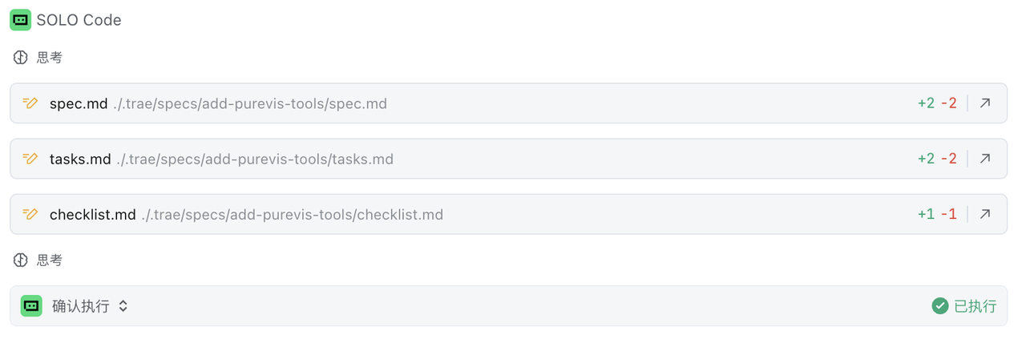Screen dimensions: 1026x339
Task: Click the robot icon in 确认执行 row
Action: tap(31, 305)
